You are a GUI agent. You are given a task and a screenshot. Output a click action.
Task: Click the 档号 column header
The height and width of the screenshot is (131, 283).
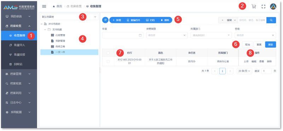(129, 53)
